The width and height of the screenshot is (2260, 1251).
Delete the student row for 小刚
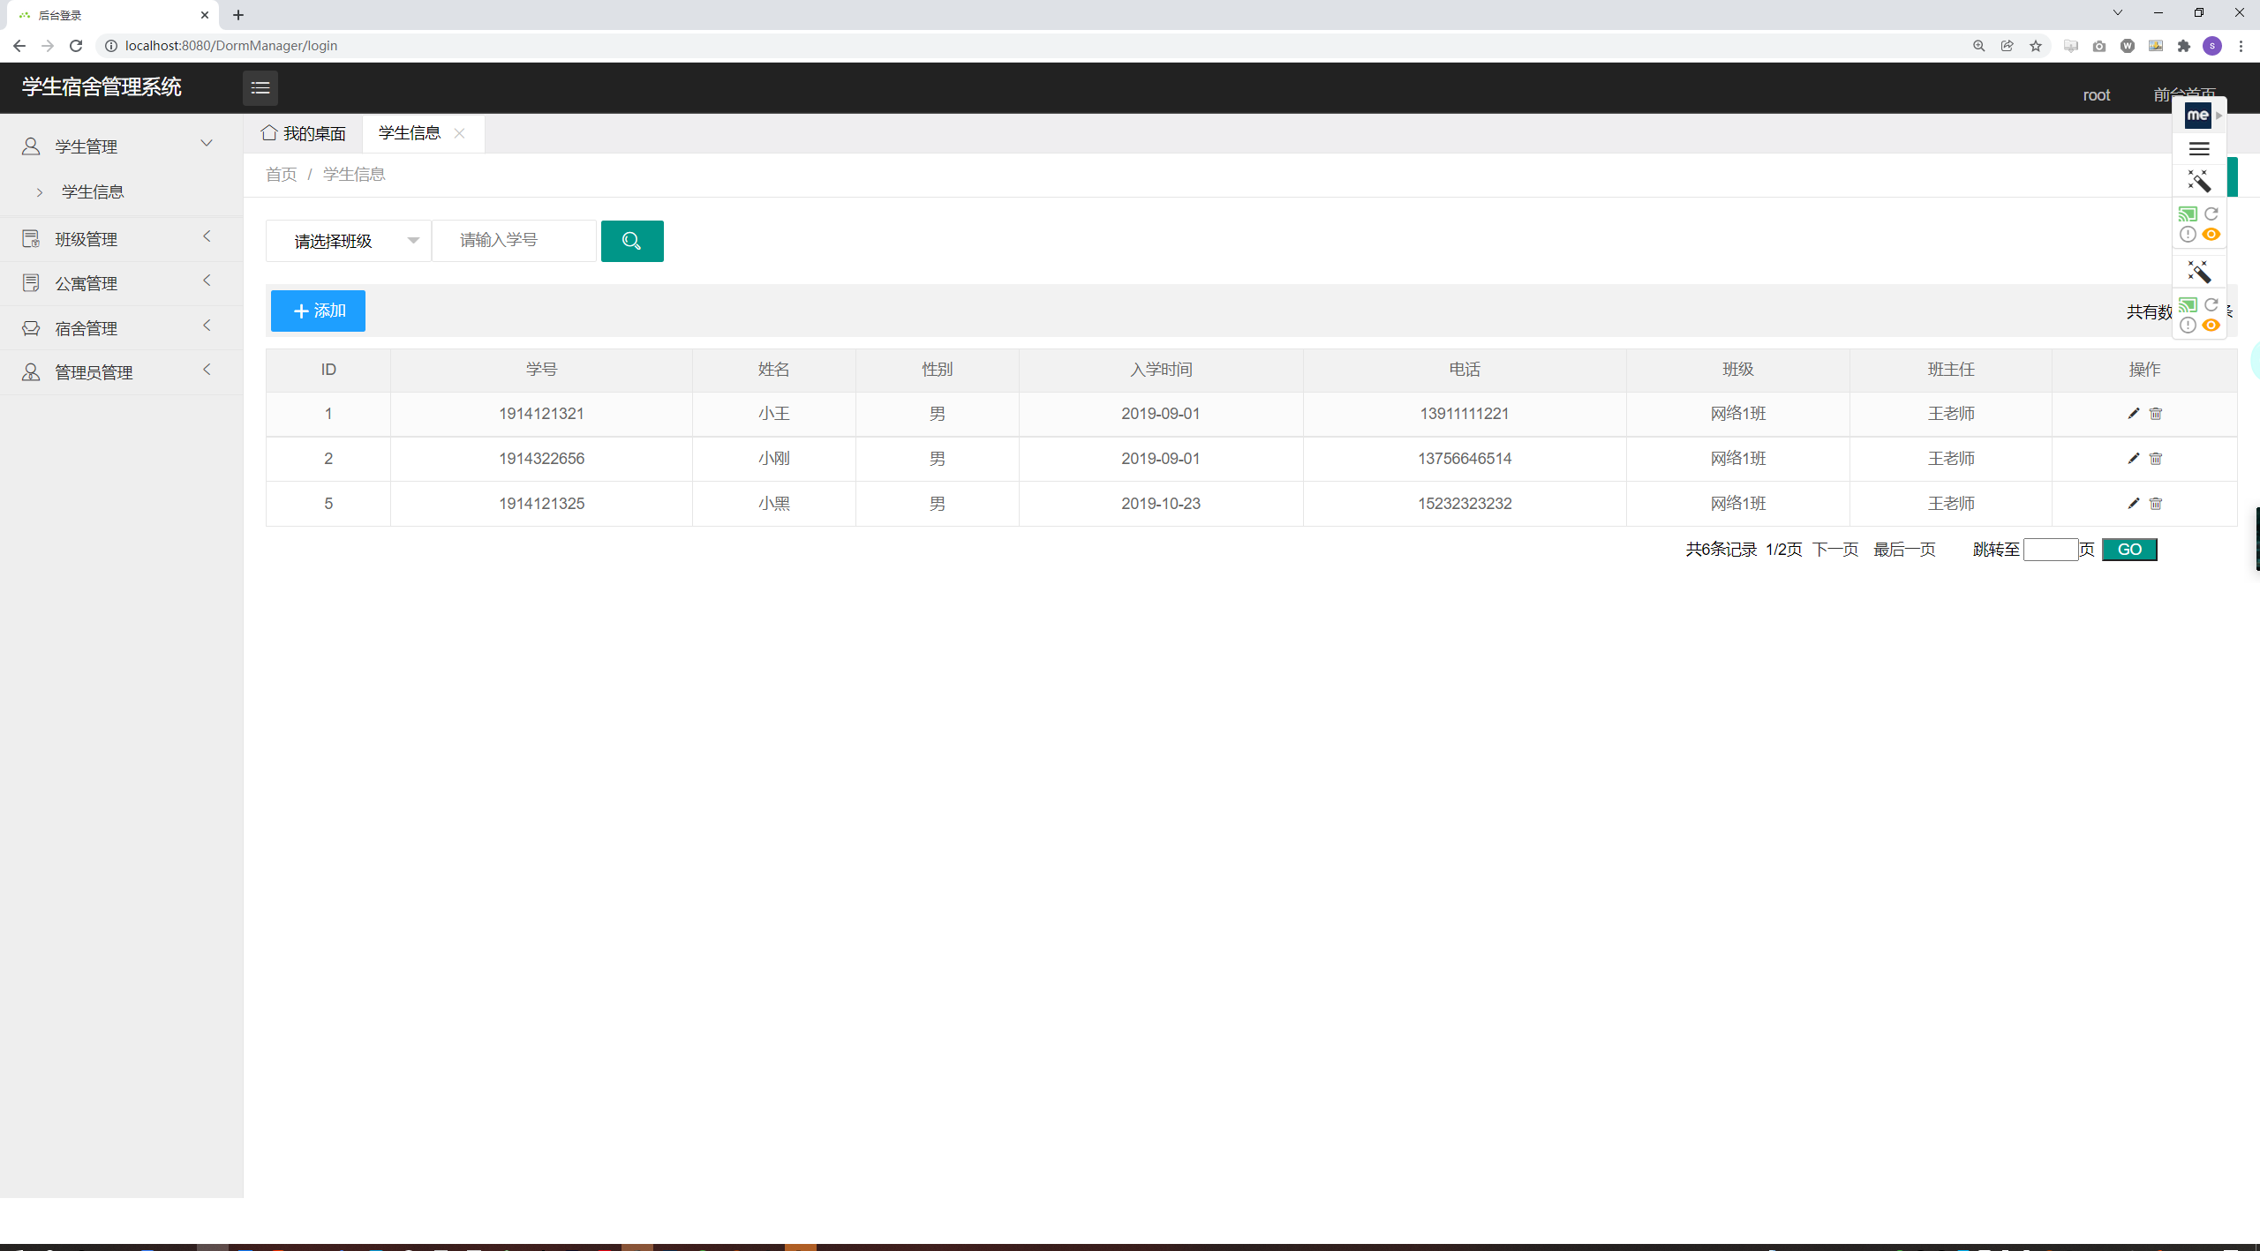(2155, 459)
